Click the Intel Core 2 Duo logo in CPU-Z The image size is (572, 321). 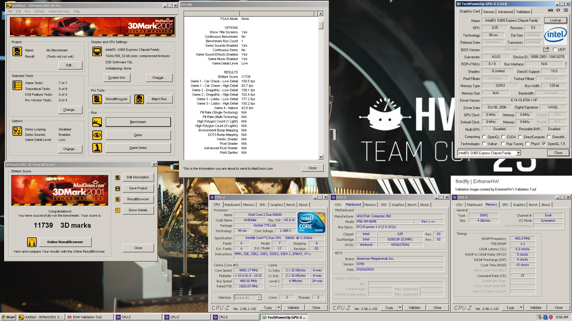311,223
